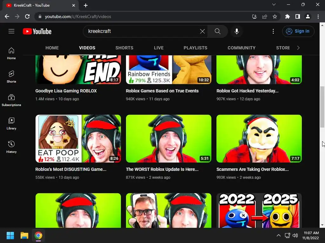Viewport: 325px width, 243px height.
Task: Click the thumbnail showing a phone with man
Action: click(169, 210)
